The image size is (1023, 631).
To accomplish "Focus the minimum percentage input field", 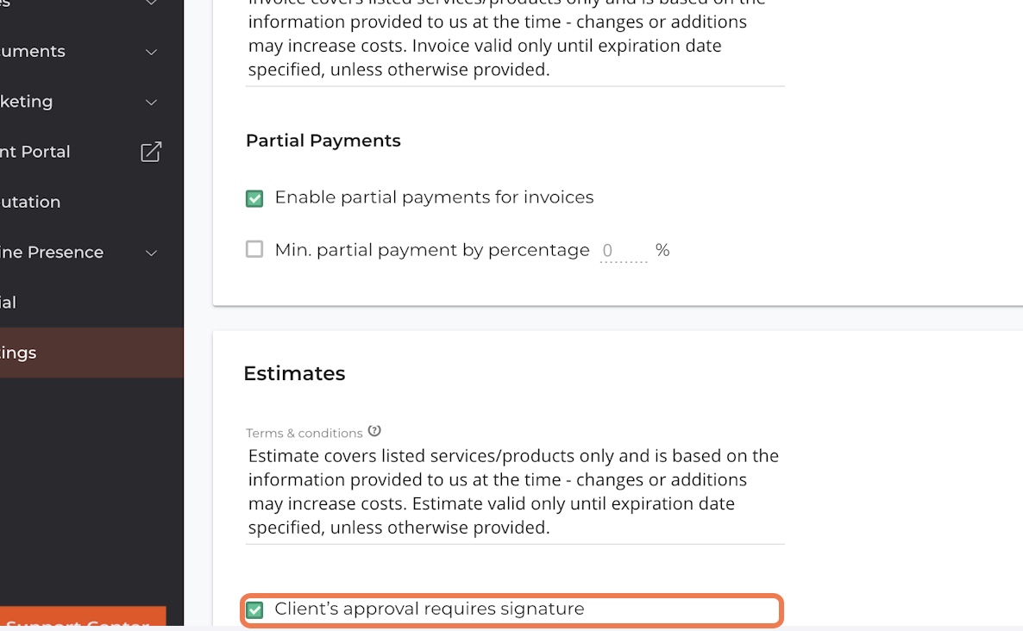I will pos(624,251).
